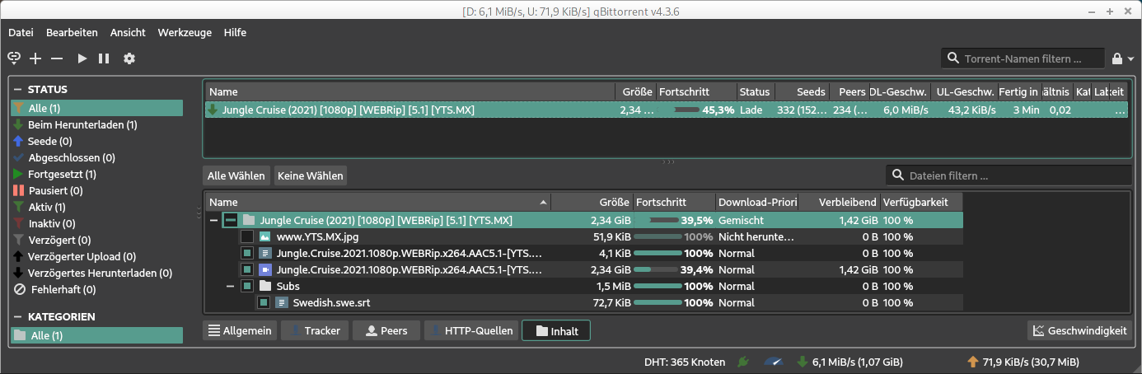Check the www.YTS.MX.jpg checkbox

(x=246, y=236)
